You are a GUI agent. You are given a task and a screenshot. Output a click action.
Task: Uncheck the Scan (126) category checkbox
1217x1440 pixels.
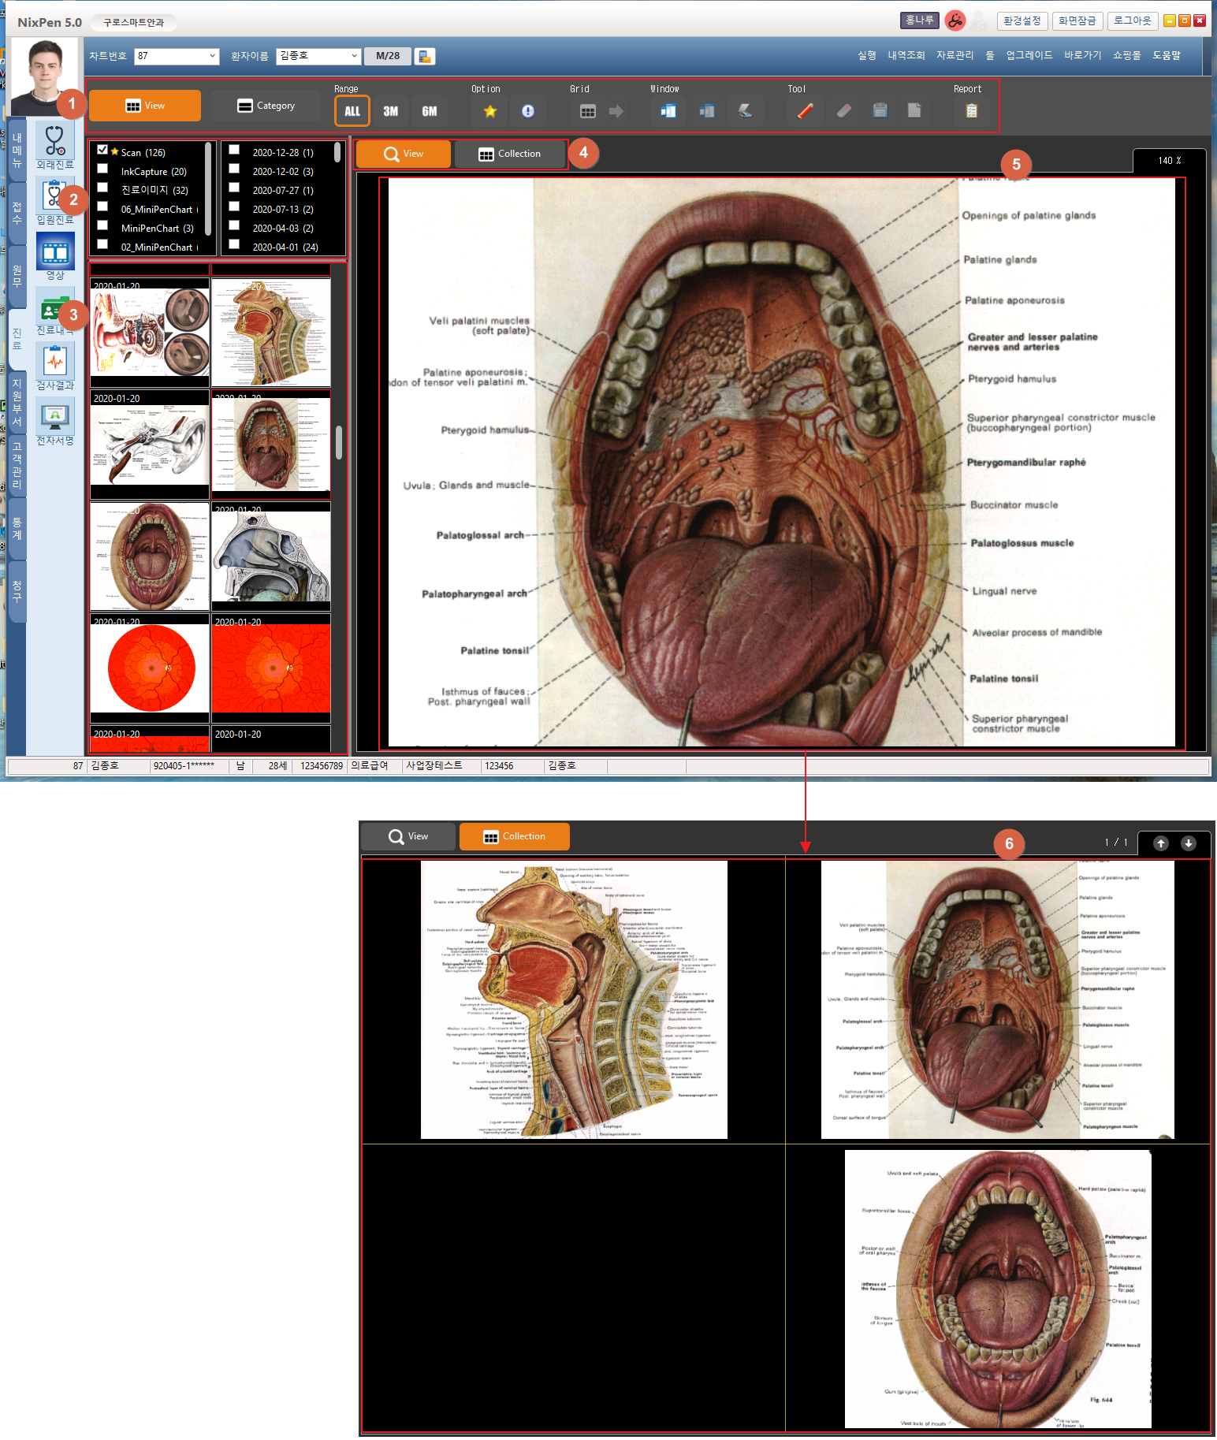coord(102,150)
